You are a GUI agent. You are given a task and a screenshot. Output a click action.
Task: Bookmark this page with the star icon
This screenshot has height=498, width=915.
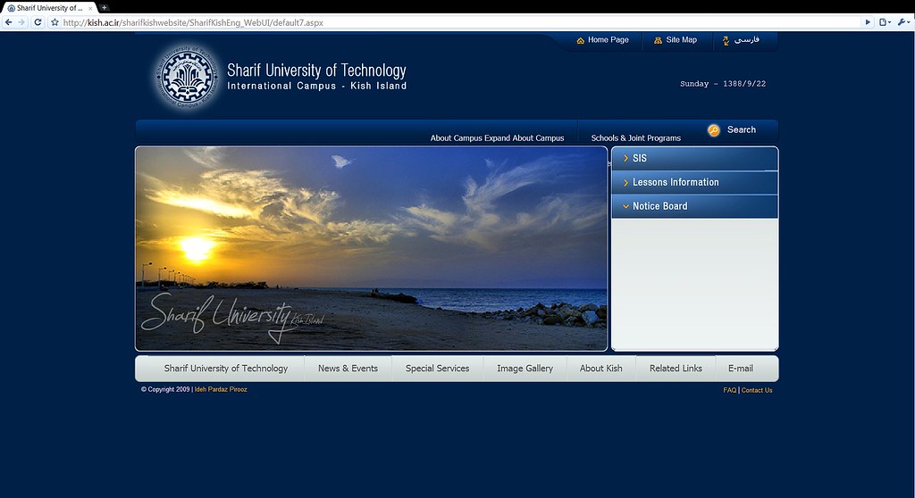(55, 21)
